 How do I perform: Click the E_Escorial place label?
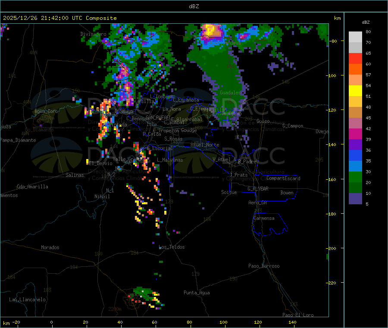160,148
